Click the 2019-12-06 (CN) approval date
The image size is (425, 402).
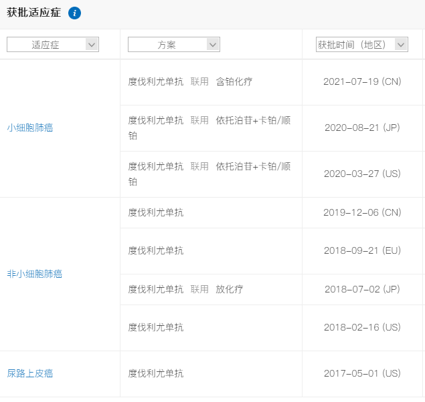(x=362, y=212)
